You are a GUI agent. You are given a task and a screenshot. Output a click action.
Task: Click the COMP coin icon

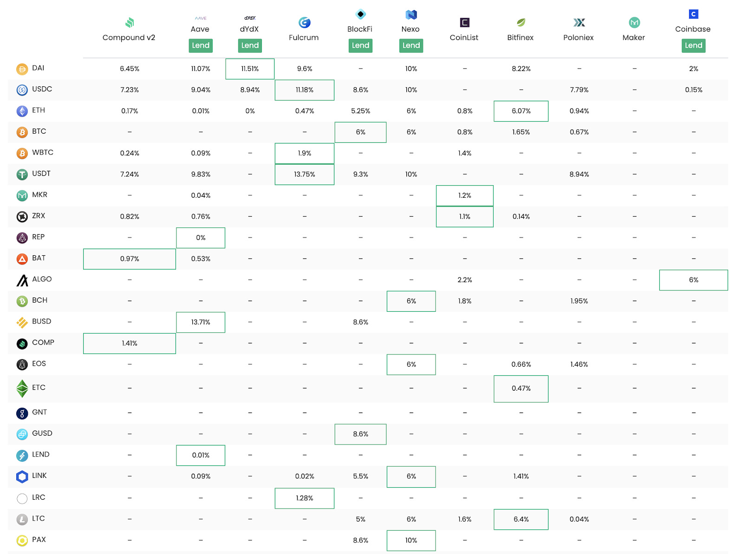pyautogui.click(x=22, y=343)
